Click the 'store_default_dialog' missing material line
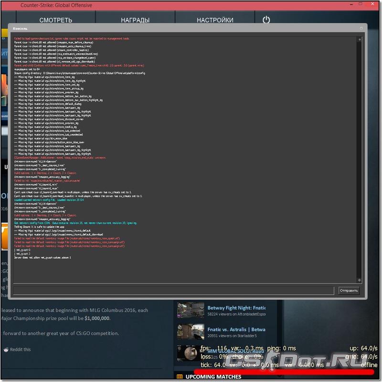The height and width of the screenshot is (382, 382). click(x=48, y=104)
